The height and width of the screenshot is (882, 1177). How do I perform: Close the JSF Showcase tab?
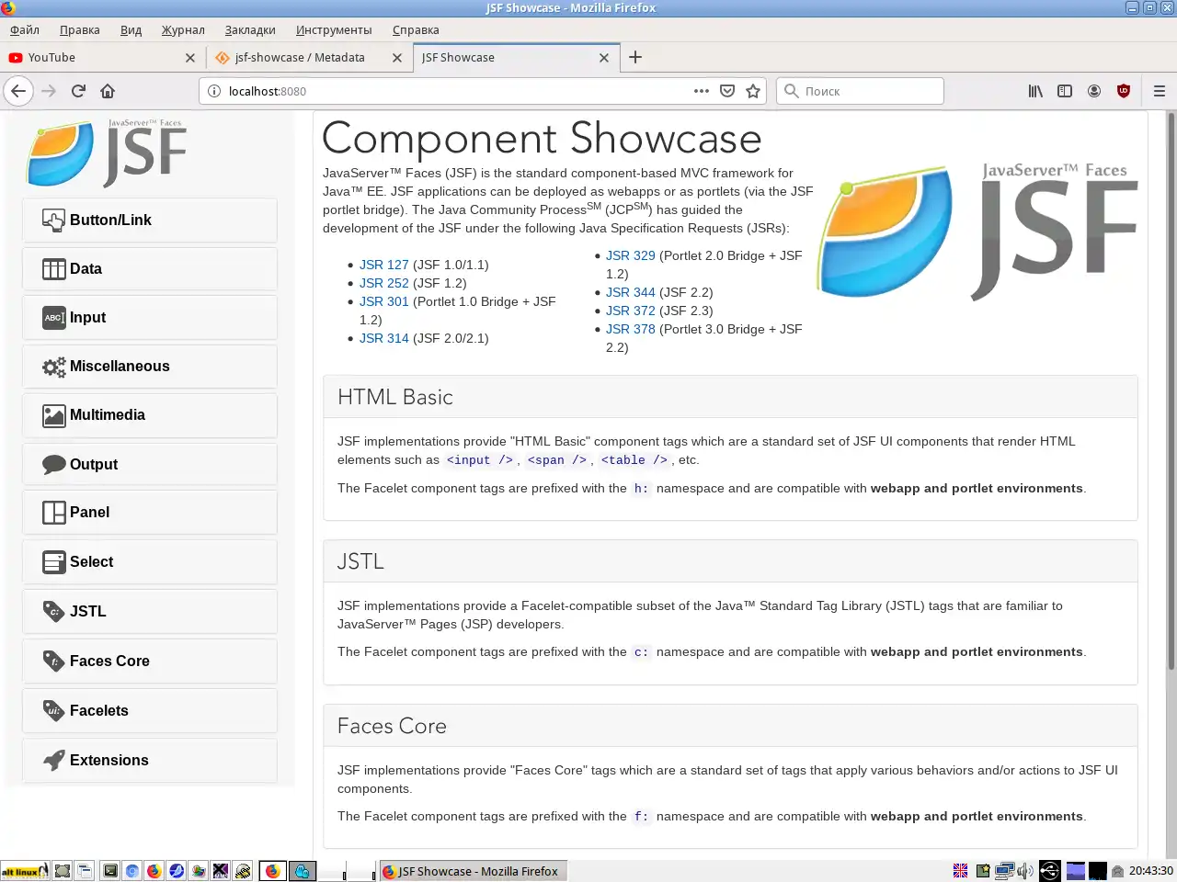(604, 57)
